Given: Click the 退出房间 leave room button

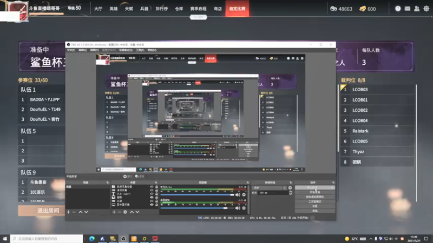Looking at the screenshot, I should [42, 211].
